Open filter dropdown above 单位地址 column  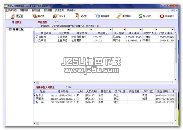(x=111, y=29)
